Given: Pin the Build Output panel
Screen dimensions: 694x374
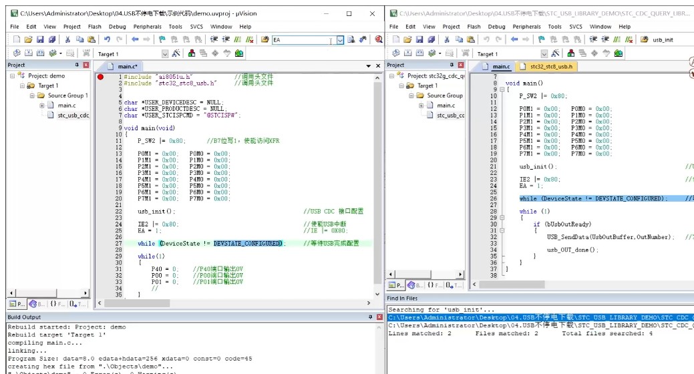Looking at the screenshot, I should coord(371,317).
